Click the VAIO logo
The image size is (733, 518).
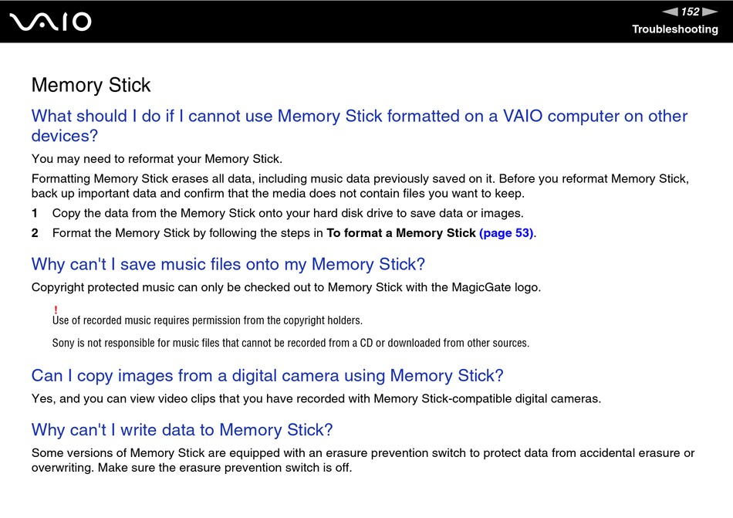pyautogui.click(x=50, y=22)
